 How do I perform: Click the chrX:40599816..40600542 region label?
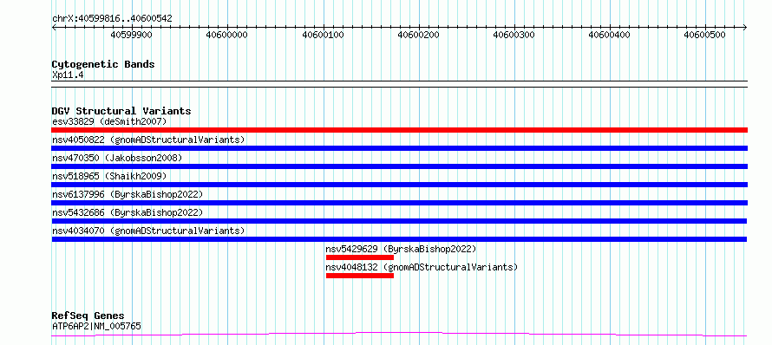(112, 18)
